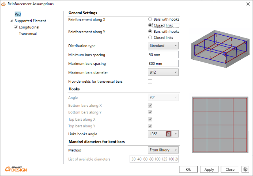Select the Pad item in the tree
253x176 pixels.
(18, 14)
